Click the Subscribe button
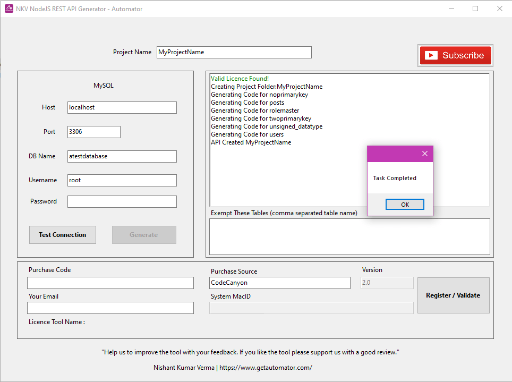 coord(455,55)
